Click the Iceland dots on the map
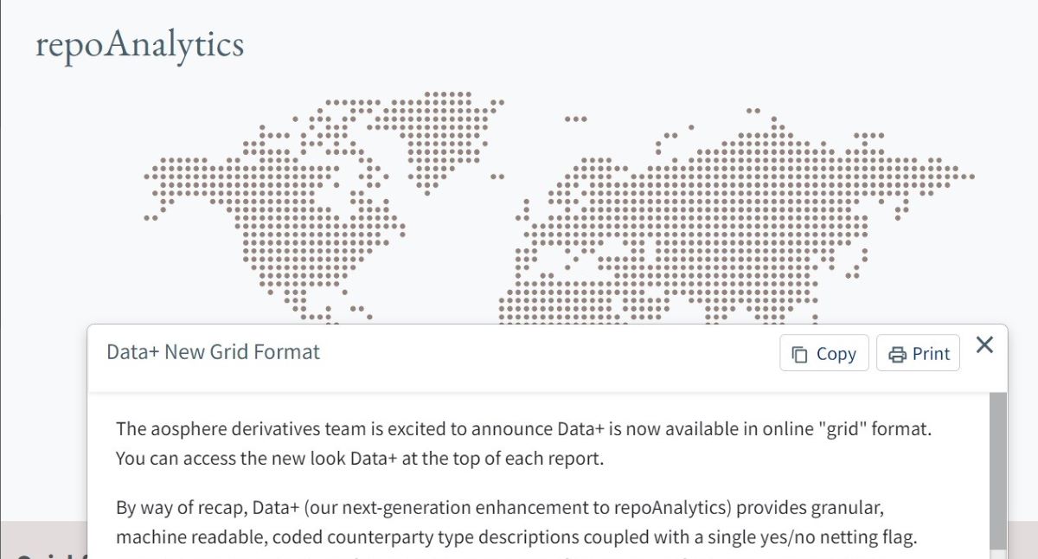Viewport: 1038px width, 559px height. tap(497, 176)
